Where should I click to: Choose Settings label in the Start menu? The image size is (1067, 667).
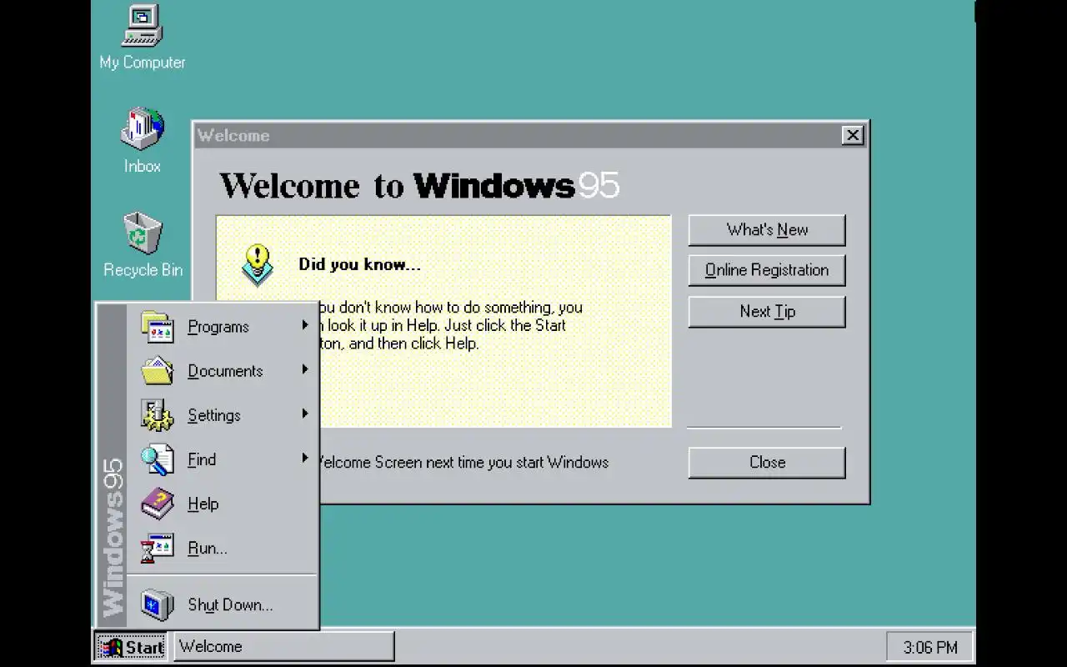tap(214, 415)
